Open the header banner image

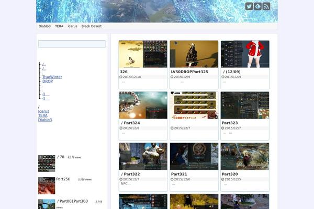157,11
